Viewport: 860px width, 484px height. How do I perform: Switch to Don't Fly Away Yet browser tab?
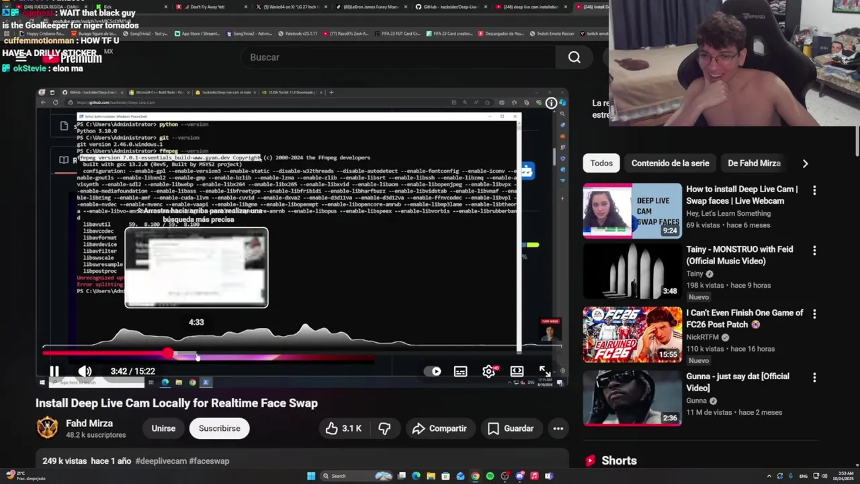(212, 7)
